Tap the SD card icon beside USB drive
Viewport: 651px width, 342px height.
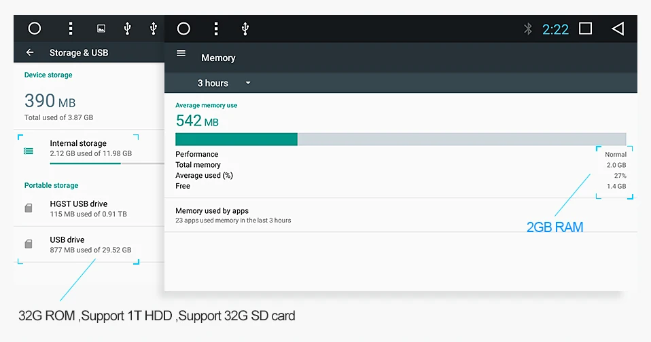29,244
